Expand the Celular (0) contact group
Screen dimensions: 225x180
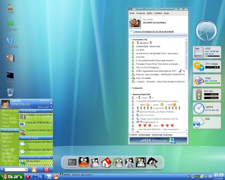(x=131, y=88)
